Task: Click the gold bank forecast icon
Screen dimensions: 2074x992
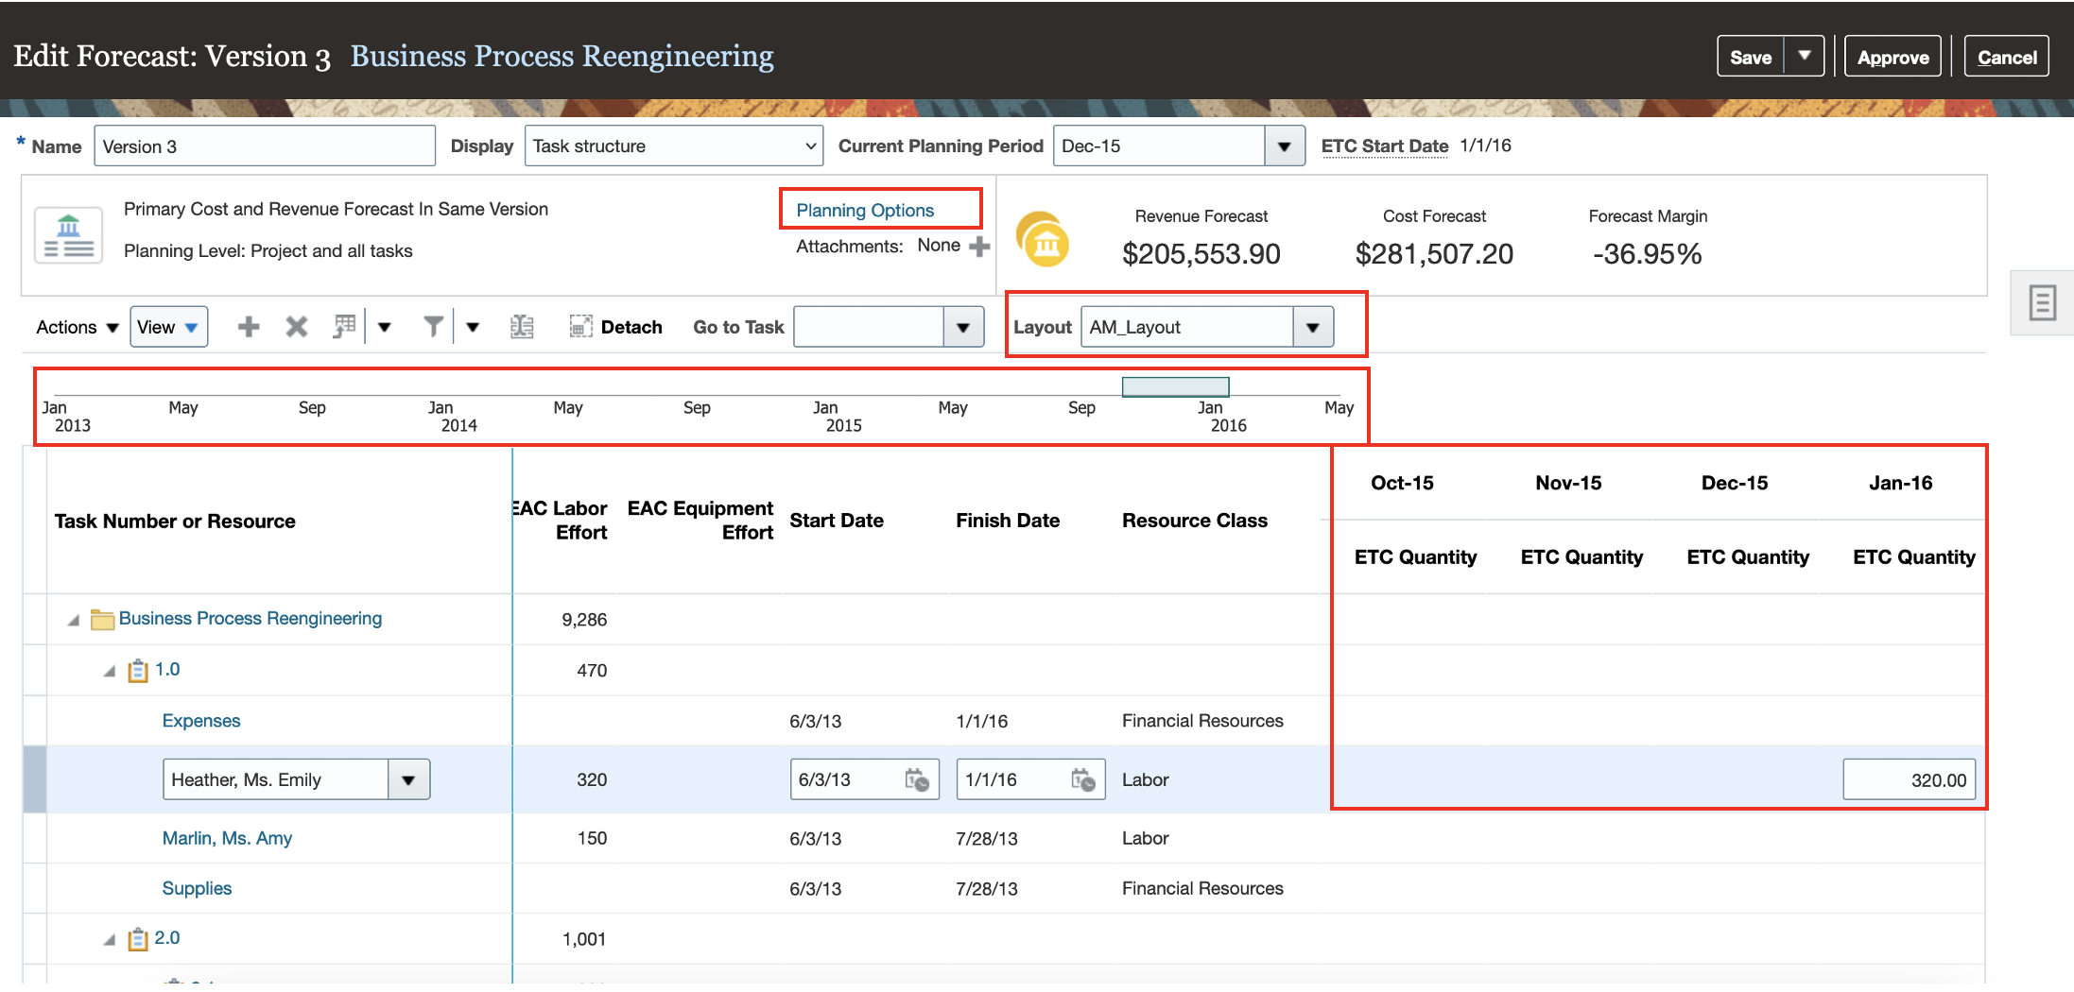Action: [x=1043, y=240]
